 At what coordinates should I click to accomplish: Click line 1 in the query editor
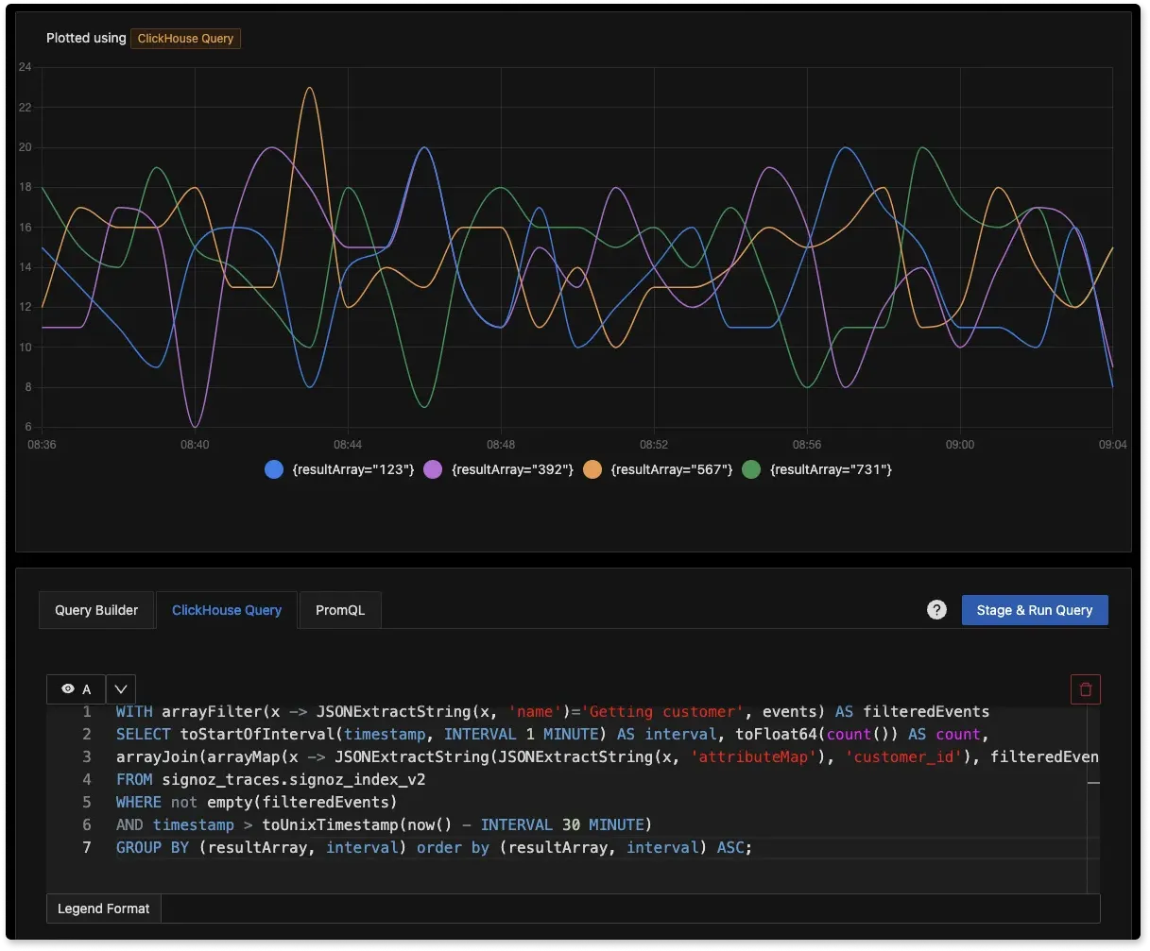[x=552, y=712]
